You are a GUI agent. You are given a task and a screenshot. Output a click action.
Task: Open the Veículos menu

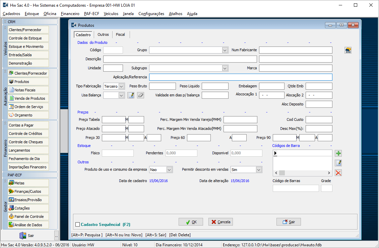(x=111, y=14)
